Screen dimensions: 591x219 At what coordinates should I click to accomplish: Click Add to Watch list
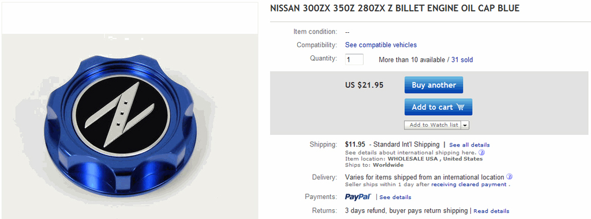click(433, 125)
